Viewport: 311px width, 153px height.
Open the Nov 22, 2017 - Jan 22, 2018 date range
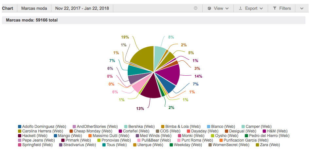[82, 8]
